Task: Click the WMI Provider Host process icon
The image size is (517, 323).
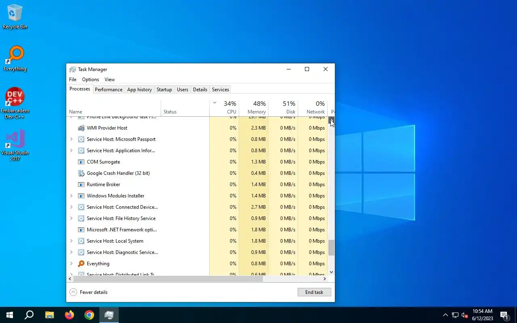Action: pyautogui.click(x=81, y=128)
